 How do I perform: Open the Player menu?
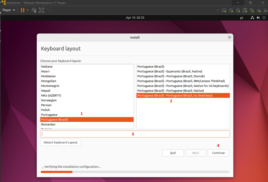9,10
